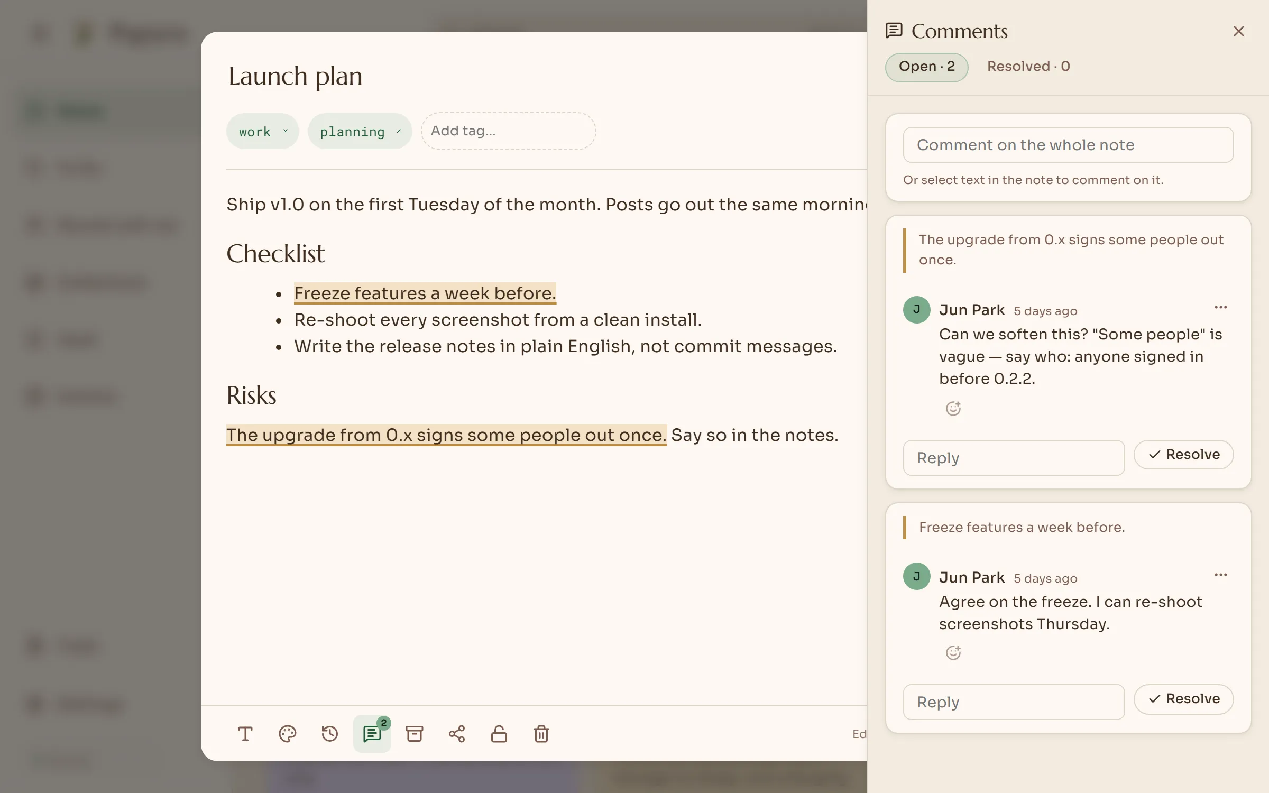The width and height of the screenshot is (1269, 793).
Task: Click the unlock padlock icon
Action: (499, 734)
